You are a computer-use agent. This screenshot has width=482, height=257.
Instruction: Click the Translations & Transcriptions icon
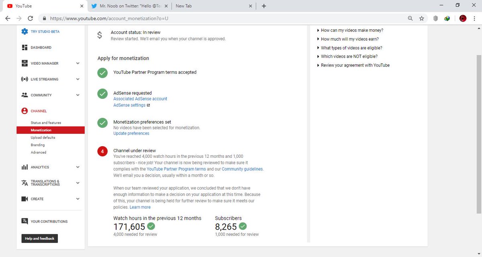pyautogui.click(x=25, y=183)
